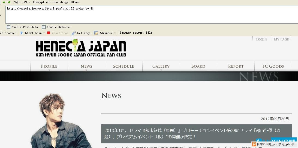Click the news article title banner

pos(197,134)
